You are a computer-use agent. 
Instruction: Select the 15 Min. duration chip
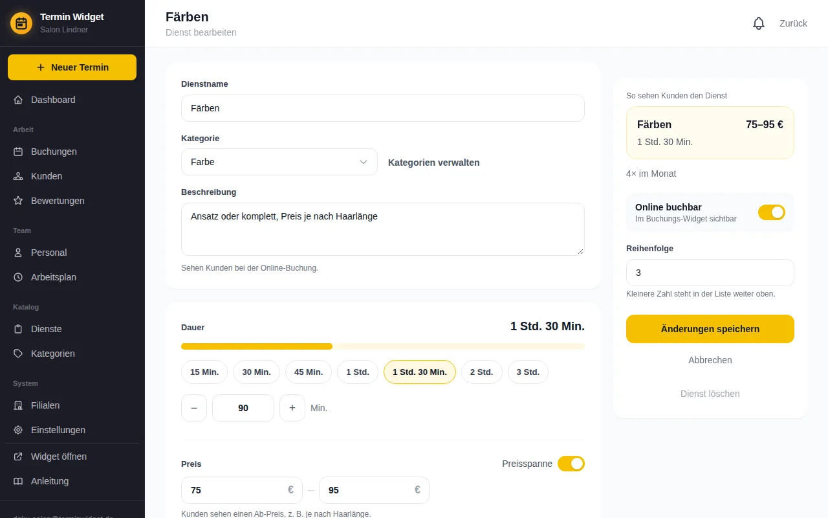[204, 372]
